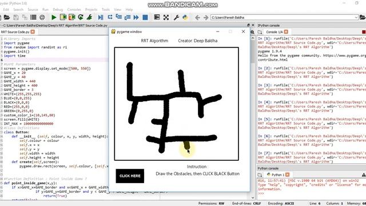This screenshot has width=366, height=206.
Task: Open the Projects menu
Action: [91, 10]
